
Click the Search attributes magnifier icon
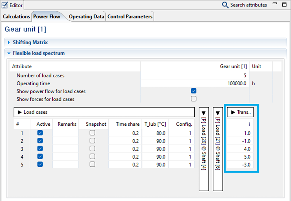pos(225,5)
